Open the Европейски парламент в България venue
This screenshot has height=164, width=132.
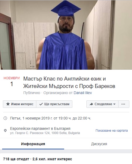click(x=40, y=128)
